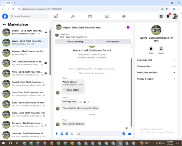Expand Chat members section
182x146 pixels.
(156, 66)
